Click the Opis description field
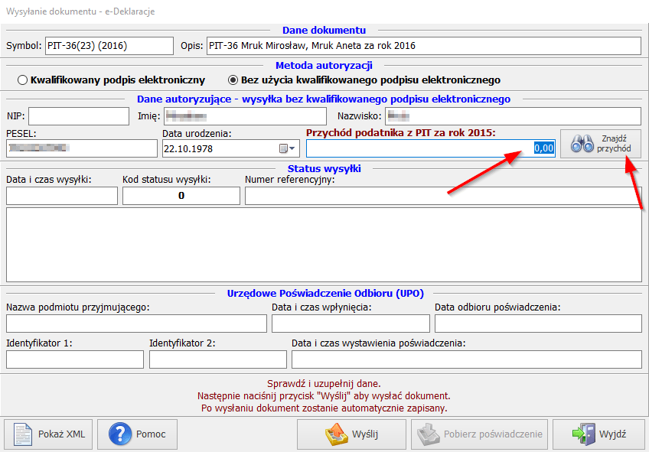This screenshot has height=452, width=649. [423, 46]
